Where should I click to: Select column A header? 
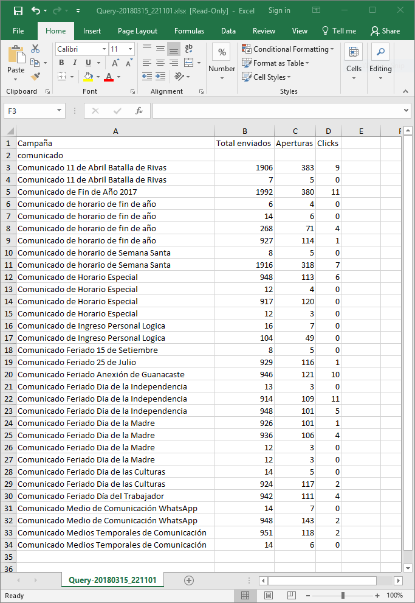tap(115, 131)
